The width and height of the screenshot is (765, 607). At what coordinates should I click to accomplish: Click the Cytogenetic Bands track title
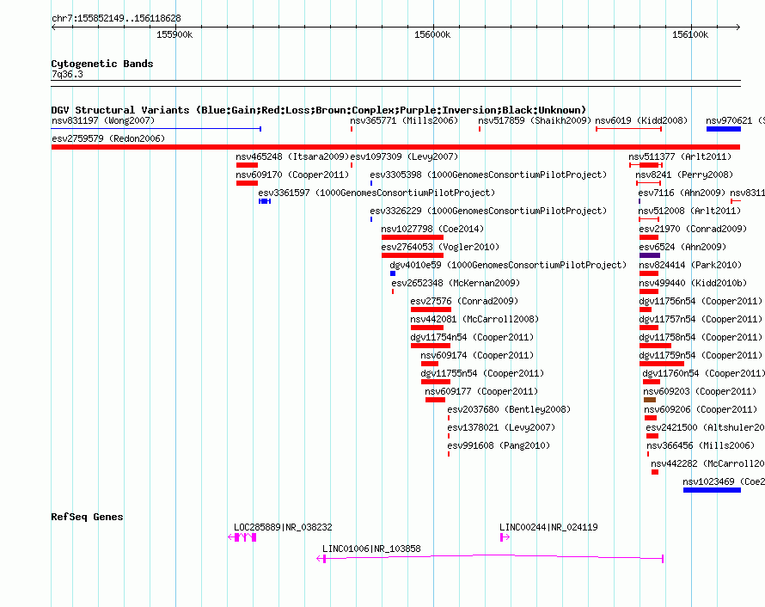102,64
